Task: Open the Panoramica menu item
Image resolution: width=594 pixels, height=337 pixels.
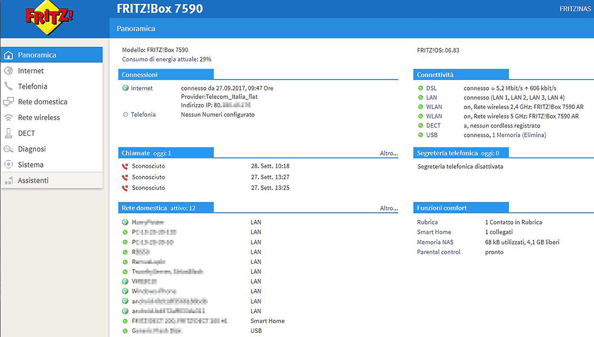Action: click(x=37, y=55)
